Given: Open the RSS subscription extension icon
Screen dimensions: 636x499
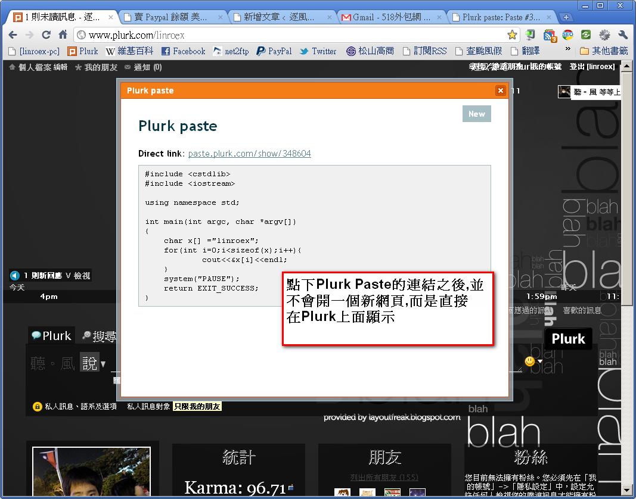Looking at the screenshot, I should (550, 35).
